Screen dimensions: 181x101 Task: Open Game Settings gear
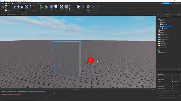click(88, 8)
